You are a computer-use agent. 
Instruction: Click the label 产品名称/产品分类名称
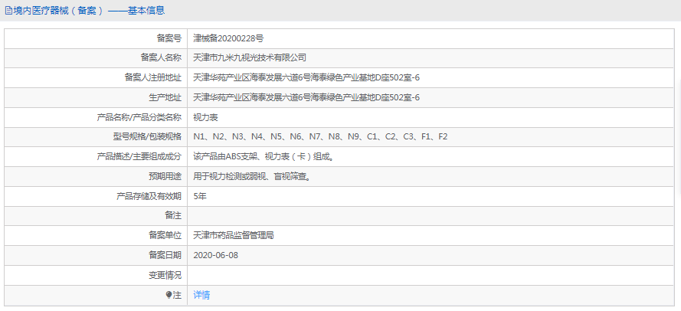[139, 117]
